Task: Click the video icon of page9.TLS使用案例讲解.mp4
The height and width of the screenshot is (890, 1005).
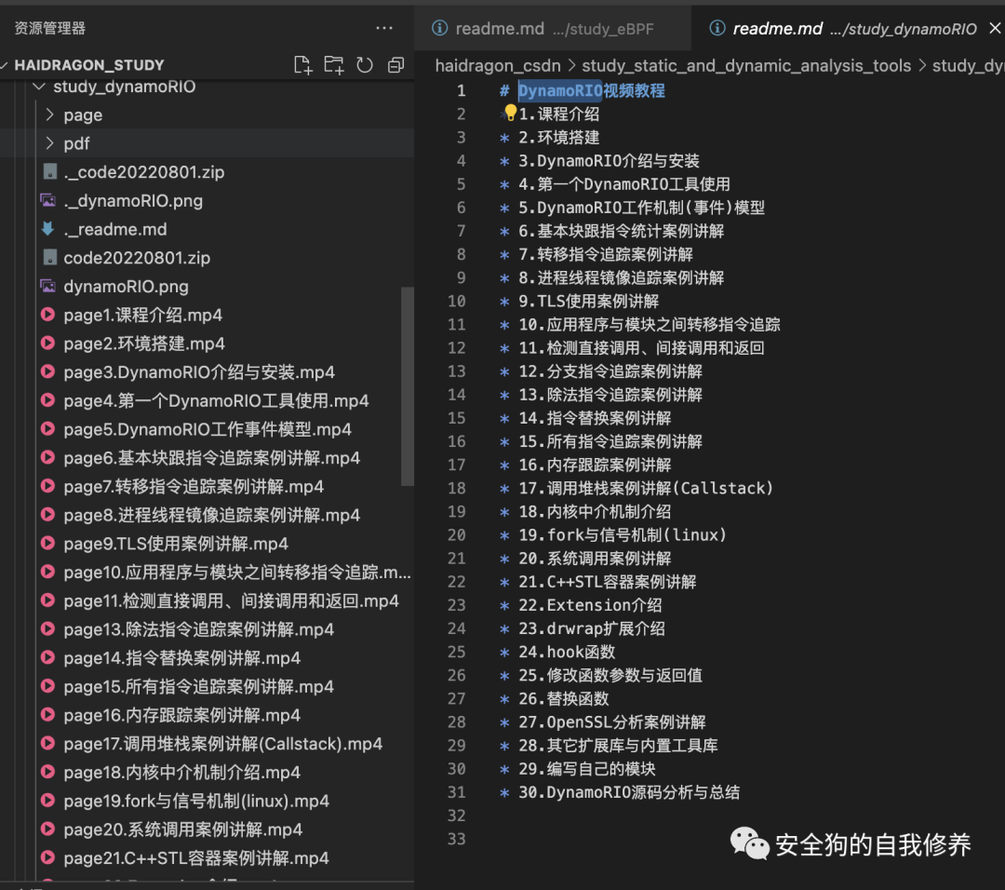Action: click(x=48, y=543)
